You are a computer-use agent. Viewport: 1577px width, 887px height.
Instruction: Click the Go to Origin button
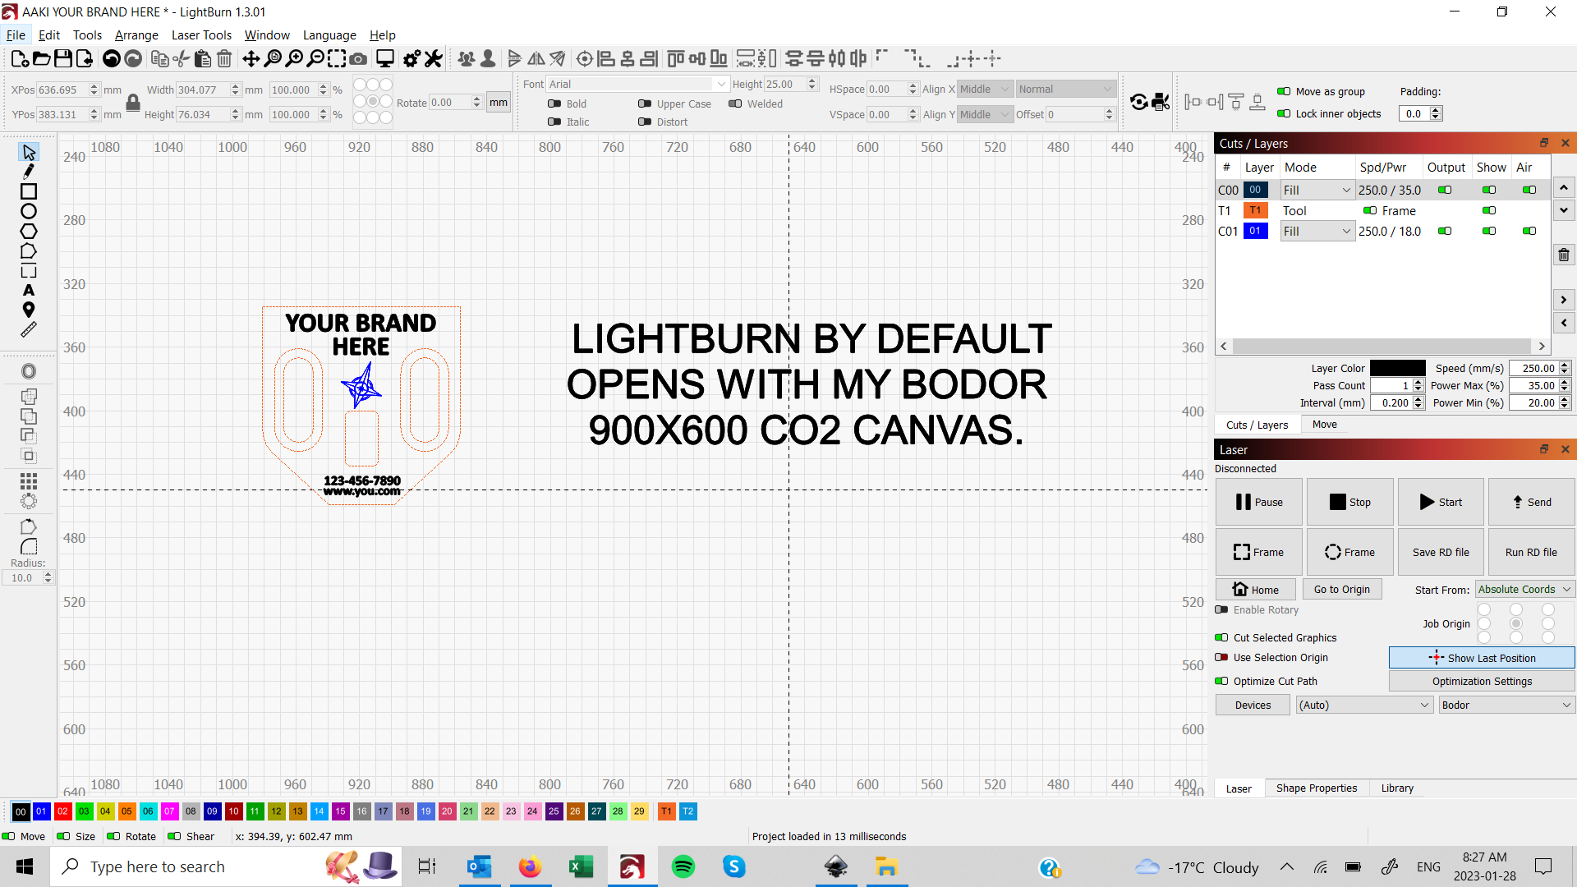pos(1342,589)
